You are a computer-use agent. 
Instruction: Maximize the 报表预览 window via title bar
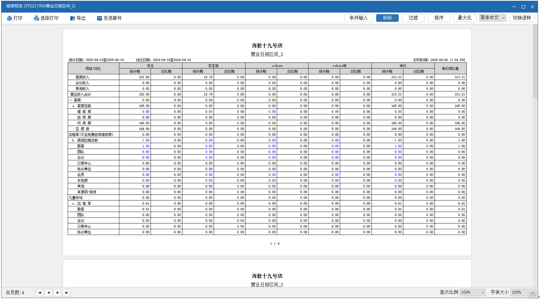(523, 7)
